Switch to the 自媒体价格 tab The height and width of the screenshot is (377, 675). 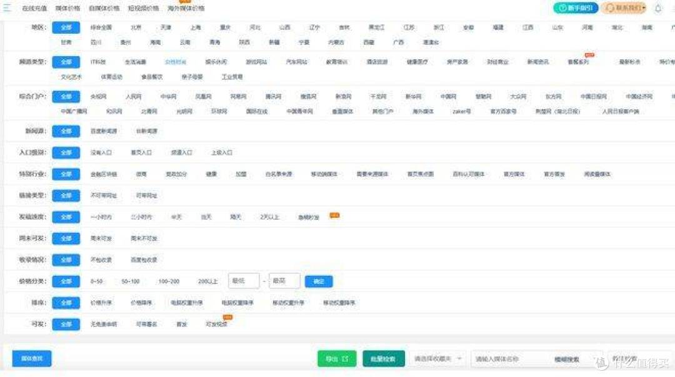pos(104,8)
